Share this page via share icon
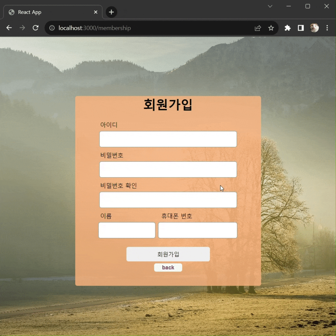Viewport: 336px width, 336px height. pyautogui.click(x=258, y=28)
